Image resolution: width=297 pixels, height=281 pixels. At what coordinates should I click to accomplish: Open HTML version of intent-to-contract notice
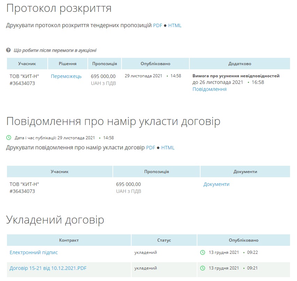[x=168, y=148]
